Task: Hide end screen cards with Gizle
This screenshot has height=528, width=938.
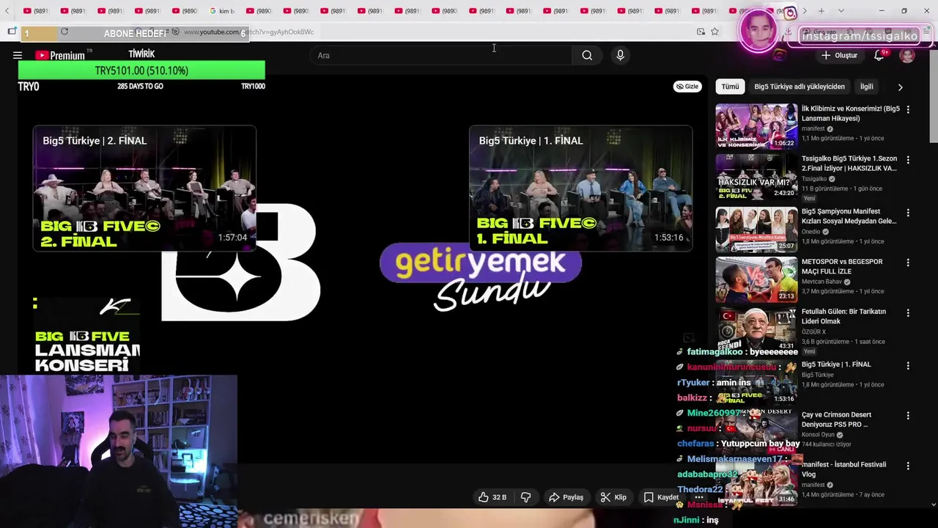Action: (x=687, y=87)
